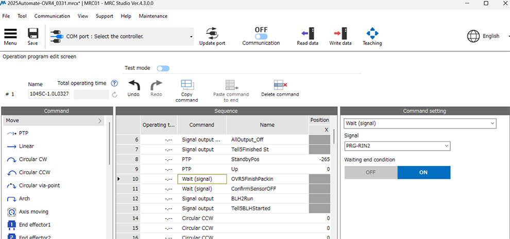The height and width of the screenshot is (239, 510).
Task: Click Paste command to end icon
Action: [232, 85]
